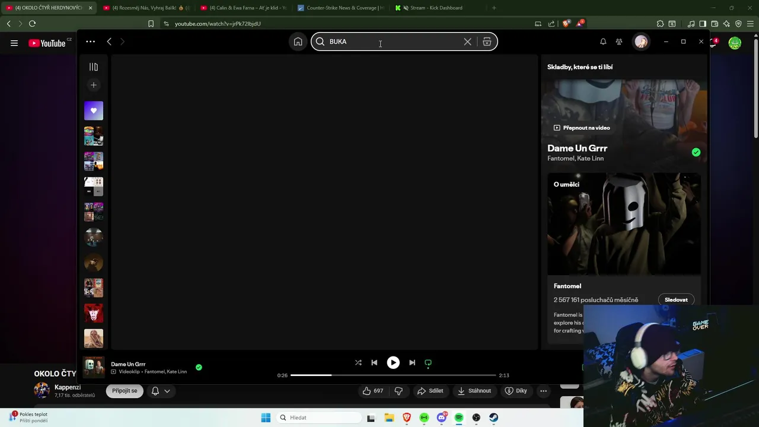Follow Fantomel with the Sledovat button
The width and height of the screenshot is (759, 427).
click(x=676, y=299)
